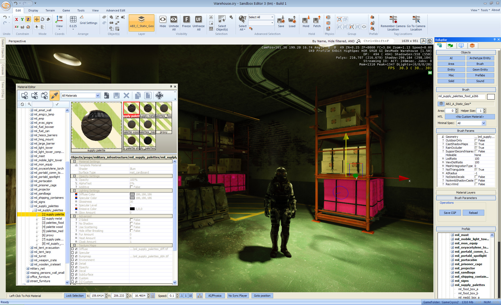The image size is (501, 305).
Task: Select the Rotate mode tool
Action: click(x=43, y=19)
